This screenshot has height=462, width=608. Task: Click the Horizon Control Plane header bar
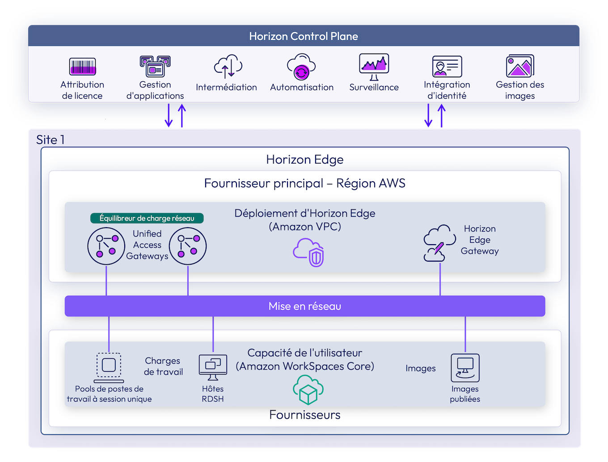tap(304, 36)
